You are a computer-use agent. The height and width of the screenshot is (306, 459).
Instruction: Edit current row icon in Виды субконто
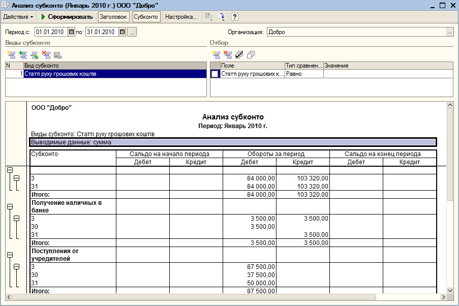click(35, 54)
